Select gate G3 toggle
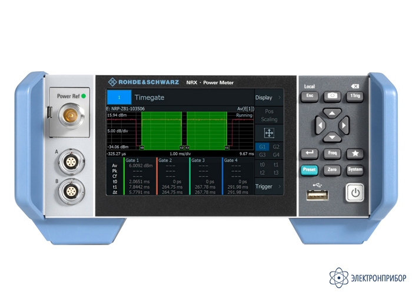This screenshot has width=412, height=294. tap(263, 155)
